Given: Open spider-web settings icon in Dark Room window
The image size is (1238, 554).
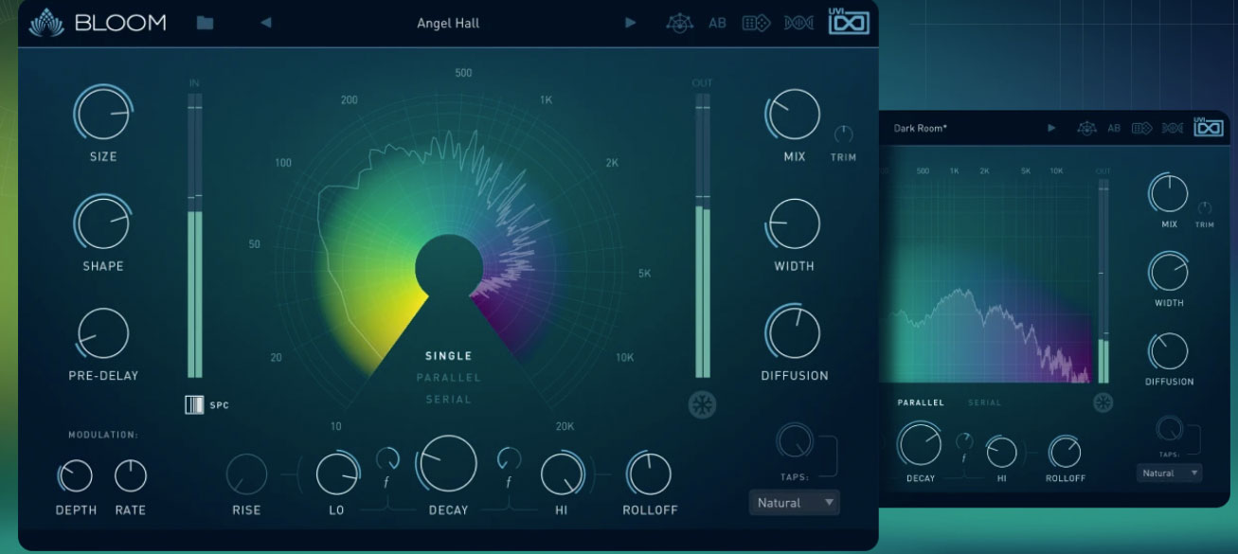Looking at the screenshot, I should click(x=1086, y=128).
